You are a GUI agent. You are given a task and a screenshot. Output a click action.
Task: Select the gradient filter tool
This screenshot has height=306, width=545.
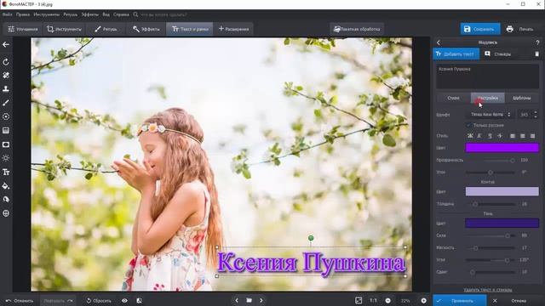click(x=6, y=130)
